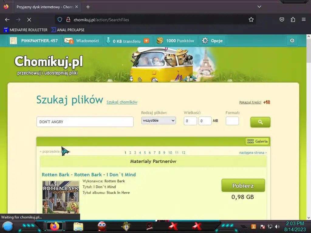Open the MEDIAFIRE ROULETTER bookmark
Viewport: 311px width, 233px height.
tap(26, 30)
